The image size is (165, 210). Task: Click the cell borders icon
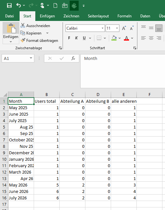coord(99,38)
